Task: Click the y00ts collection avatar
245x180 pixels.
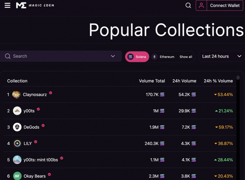Action: click(17, 111)
